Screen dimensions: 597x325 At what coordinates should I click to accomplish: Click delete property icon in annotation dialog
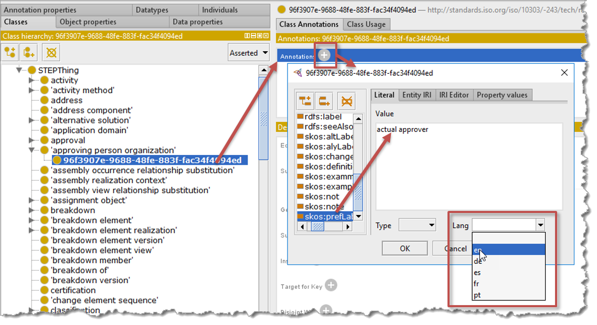(346, 101)
